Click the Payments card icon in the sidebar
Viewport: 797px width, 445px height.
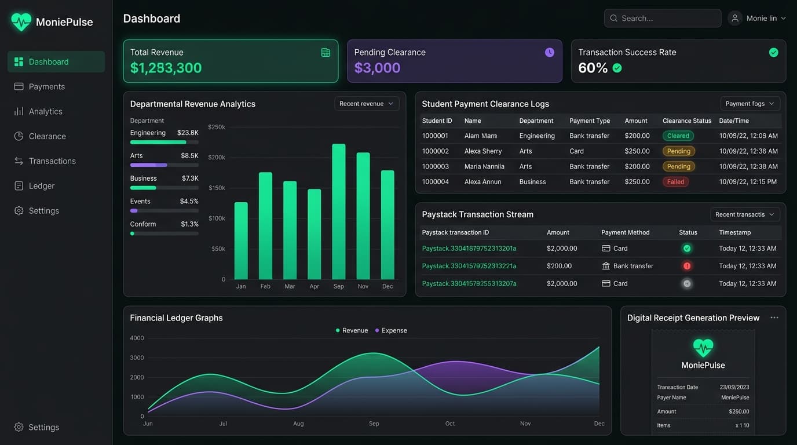pos(19,86)
